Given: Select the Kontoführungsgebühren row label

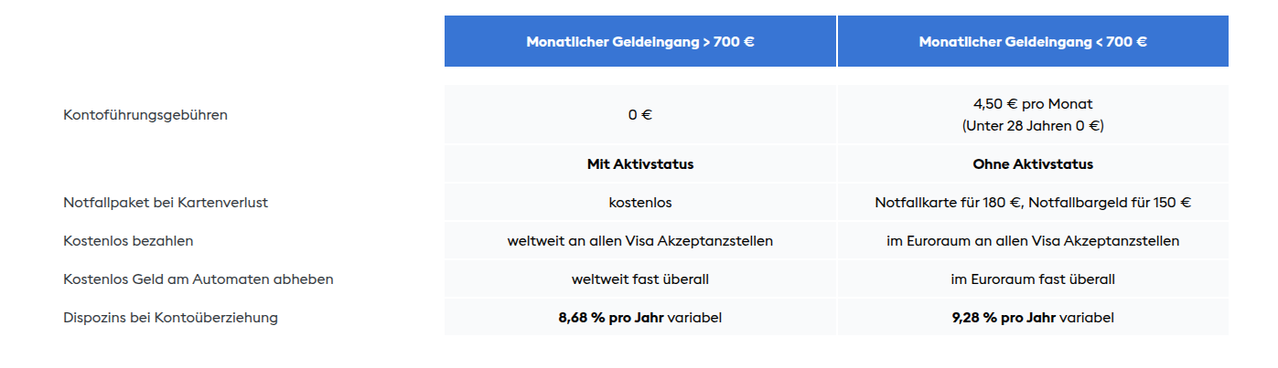Looking at the screenshot, I should (x=145, y=115).
